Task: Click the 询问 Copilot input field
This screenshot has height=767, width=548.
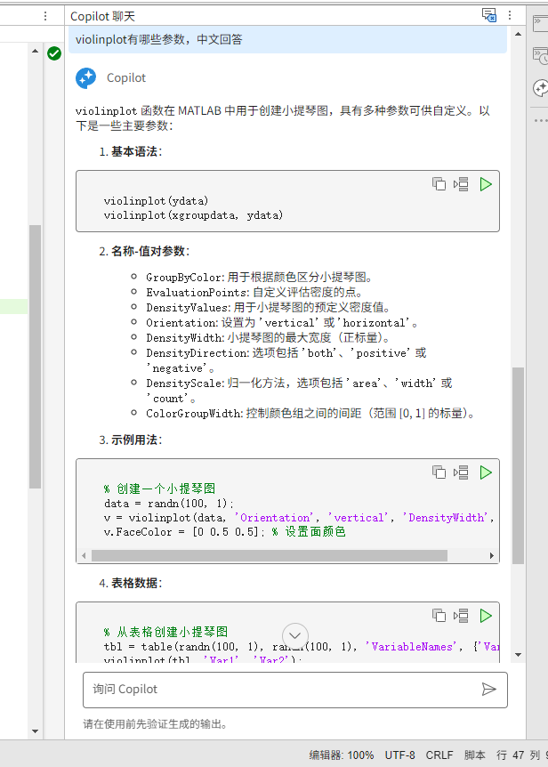Action: (295, 690)
